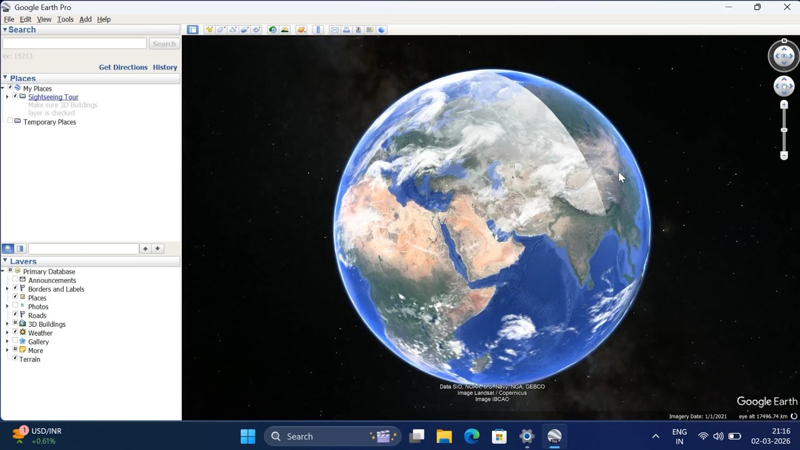Click the panel icon beside the magnifier

[x=20, y=249]
